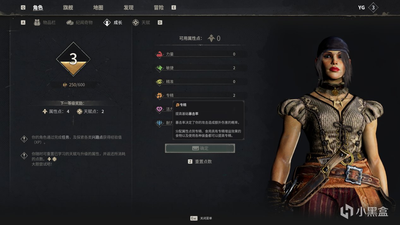Click the orange Specialization (专精) attribute icon

159,95
